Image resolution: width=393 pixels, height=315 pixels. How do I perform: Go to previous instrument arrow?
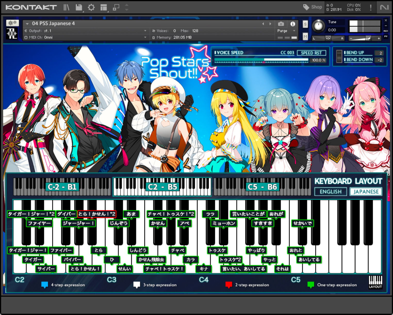(x=263, y=24)
